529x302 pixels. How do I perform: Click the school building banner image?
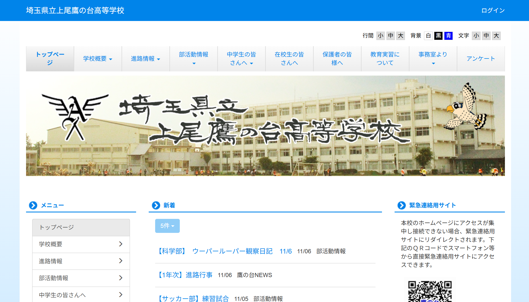tap(265, 126)
